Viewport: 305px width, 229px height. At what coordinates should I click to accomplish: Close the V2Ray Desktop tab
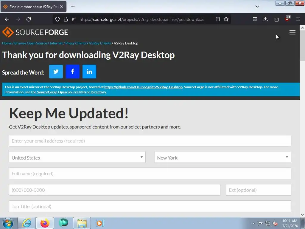click(x=62, y=7)
